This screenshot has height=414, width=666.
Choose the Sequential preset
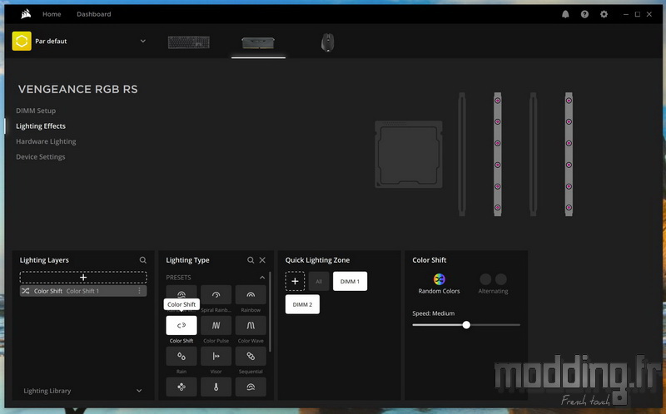(x=251, y=357)
